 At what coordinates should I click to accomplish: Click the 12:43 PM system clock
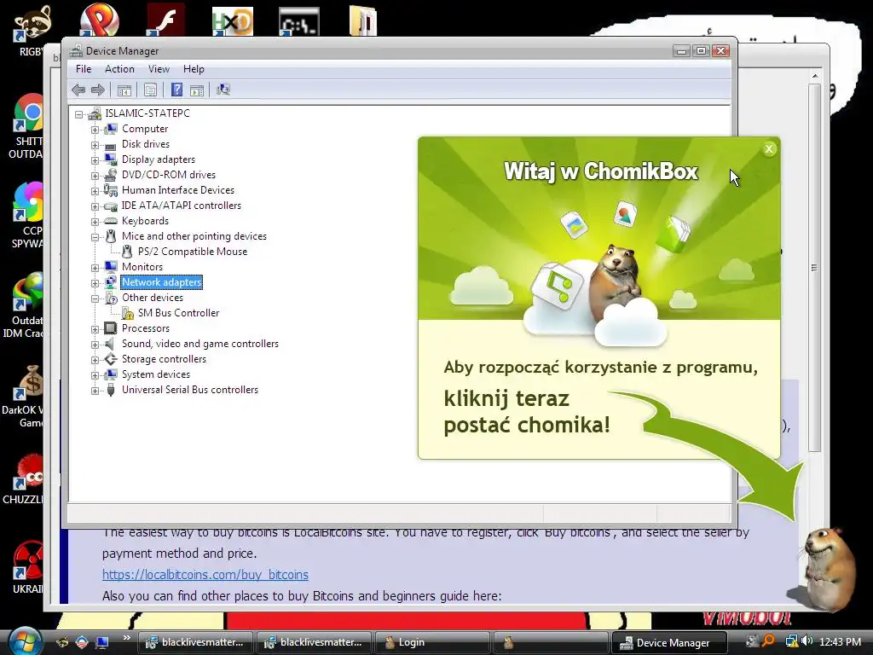pos(840,641)
